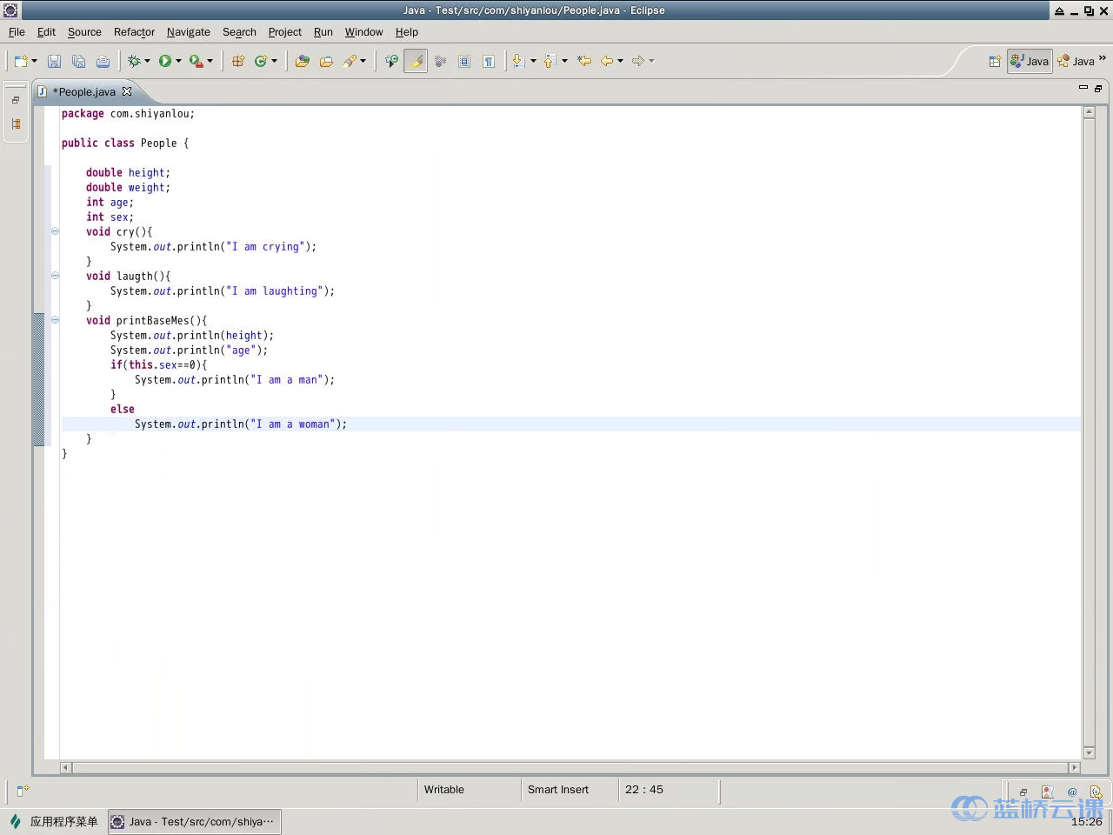Click the second icon in bottom-right status tray

(x=1048, y=792)
